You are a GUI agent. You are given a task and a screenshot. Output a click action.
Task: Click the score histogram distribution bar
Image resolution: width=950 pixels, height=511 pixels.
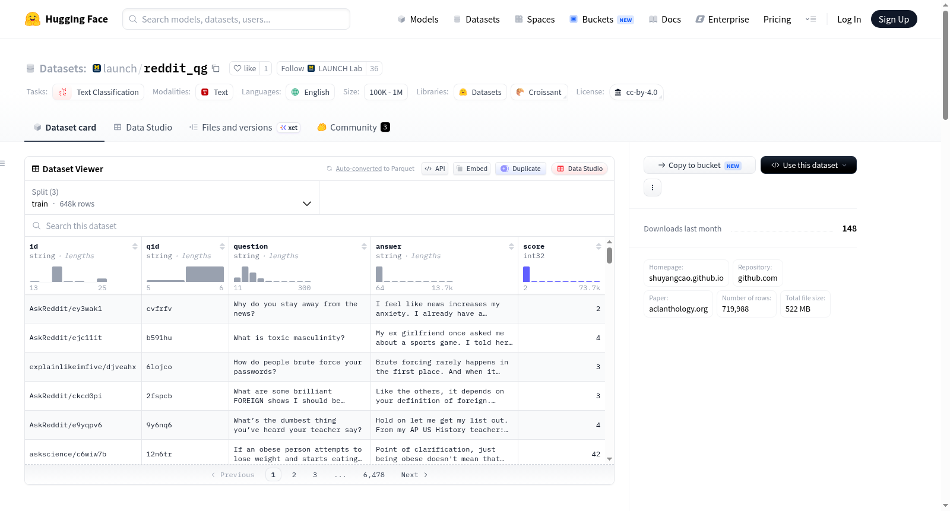pos(526,274)
